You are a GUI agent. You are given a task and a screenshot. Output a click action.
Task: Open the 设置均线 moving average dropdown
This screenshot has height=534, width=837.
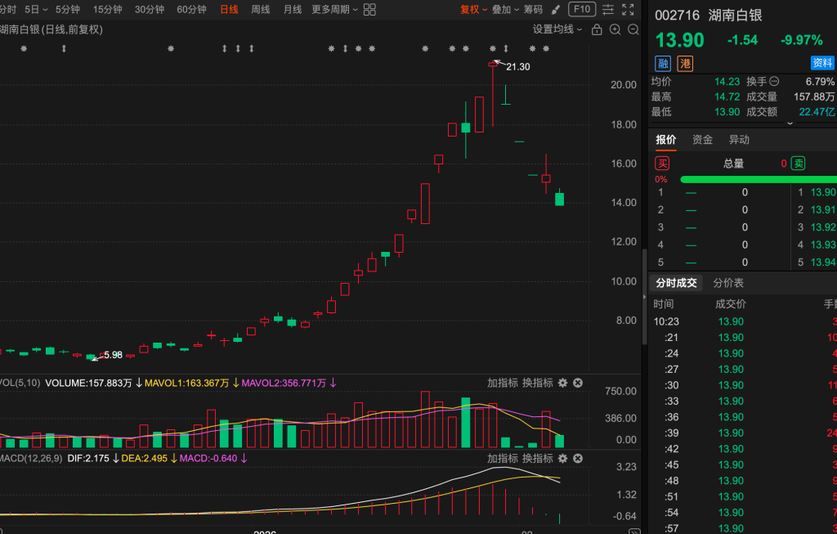coord(557,29)
